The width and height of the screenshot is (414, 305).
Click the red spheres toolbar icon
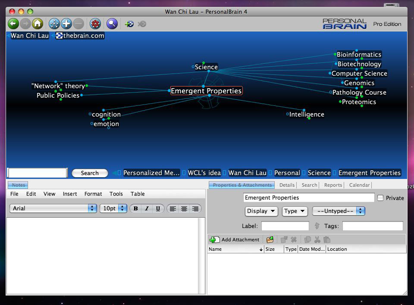pos(95,24)
